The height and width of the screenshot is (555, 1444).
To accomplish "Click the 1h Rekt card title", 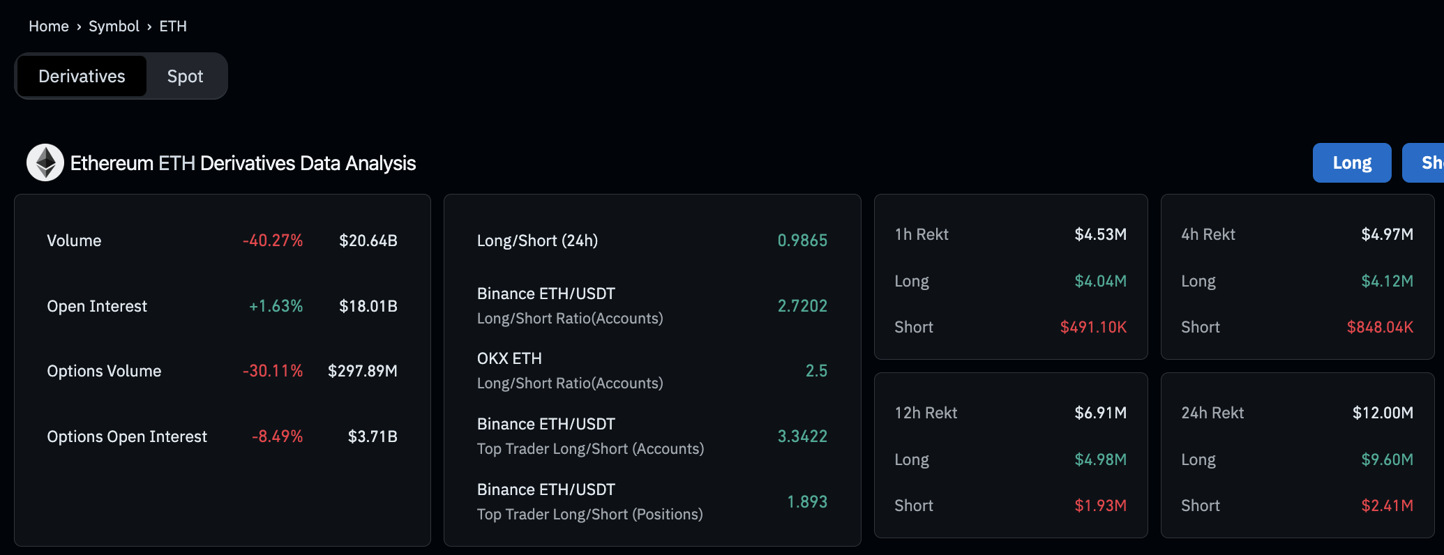I will coord(922,234).
